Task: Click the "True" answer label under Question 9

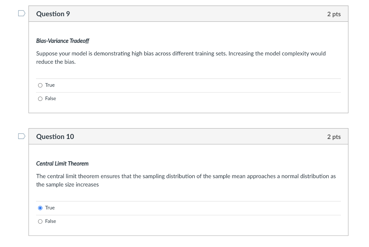Action: click(50, 85)
